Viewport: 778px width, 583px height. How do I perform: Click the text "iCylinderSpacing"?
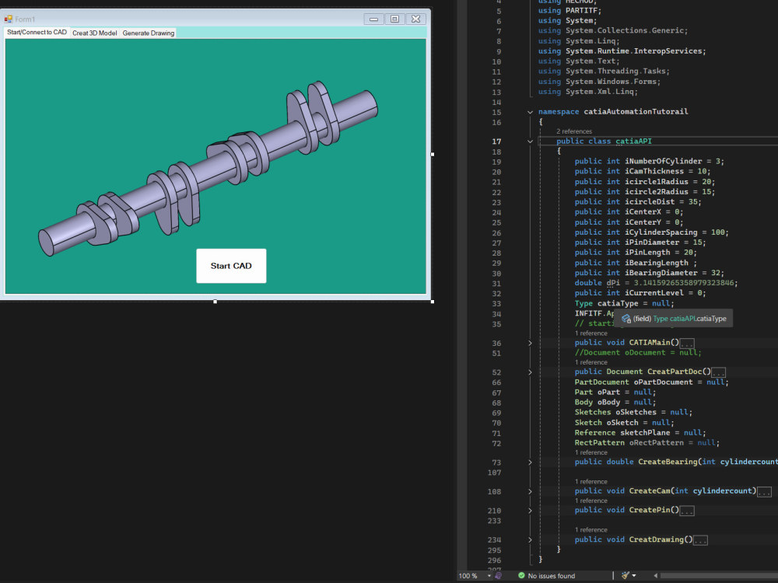click(x=661, y=232)
